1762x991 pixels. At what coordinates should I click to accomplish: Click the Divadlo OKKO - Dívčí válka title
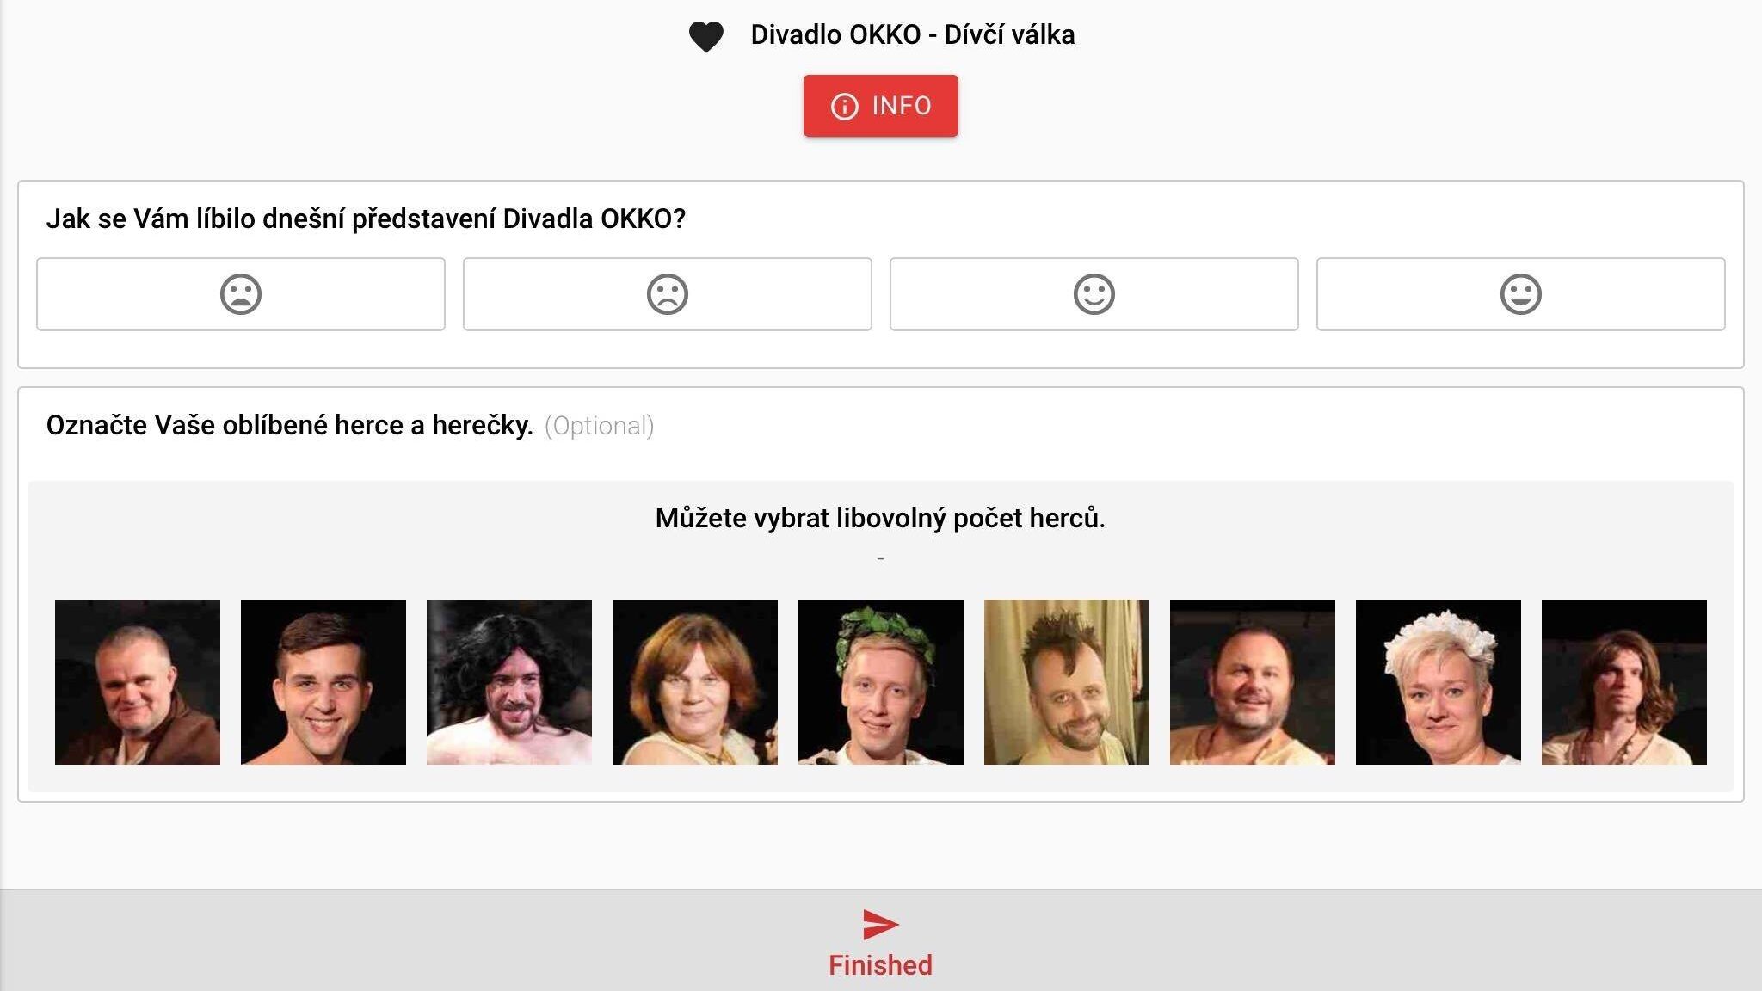click(913, 34)
